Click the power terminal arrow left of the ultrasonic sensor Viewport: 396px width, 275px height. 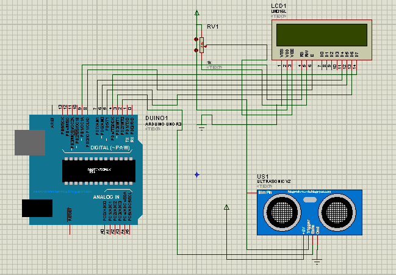(227, 208)
